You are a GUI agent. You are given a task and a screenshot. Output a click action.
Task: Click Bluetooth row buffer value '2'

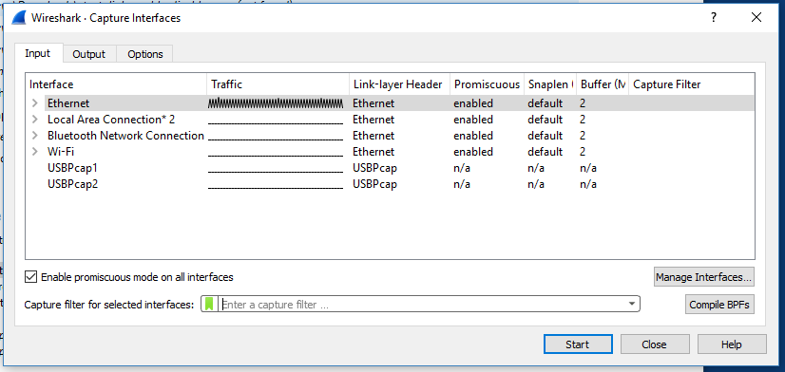pyautogui.click(x=583, y=136)
